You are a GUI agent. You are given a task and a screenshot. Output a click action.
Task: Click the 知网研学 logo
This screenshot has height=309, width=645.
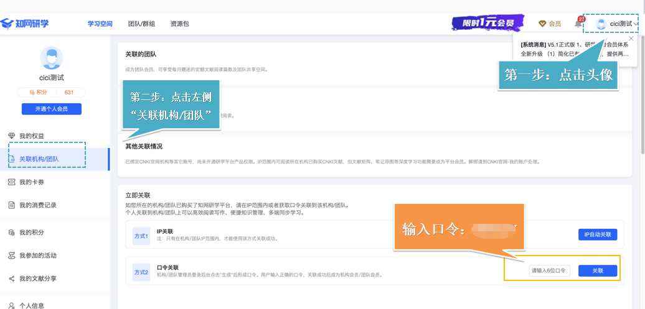[x=24, y=24]
